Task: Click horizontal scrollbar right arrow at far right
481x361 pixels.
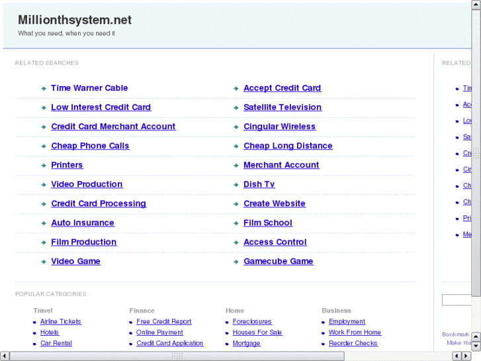Action: [x=466, y=356]
